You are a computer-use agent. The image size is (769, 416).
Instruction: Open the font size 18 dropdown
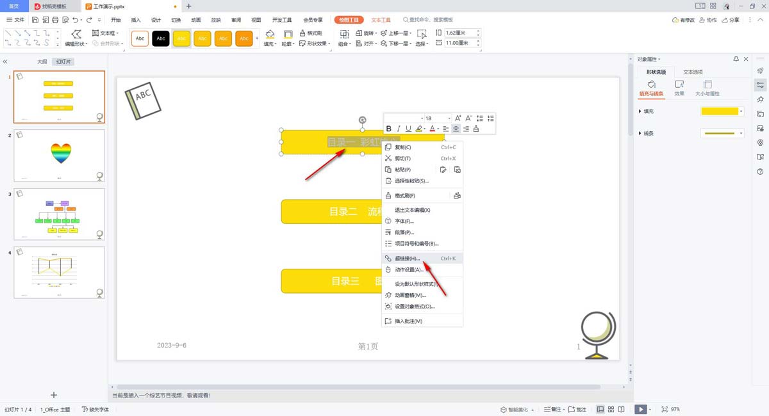point(449,118)
